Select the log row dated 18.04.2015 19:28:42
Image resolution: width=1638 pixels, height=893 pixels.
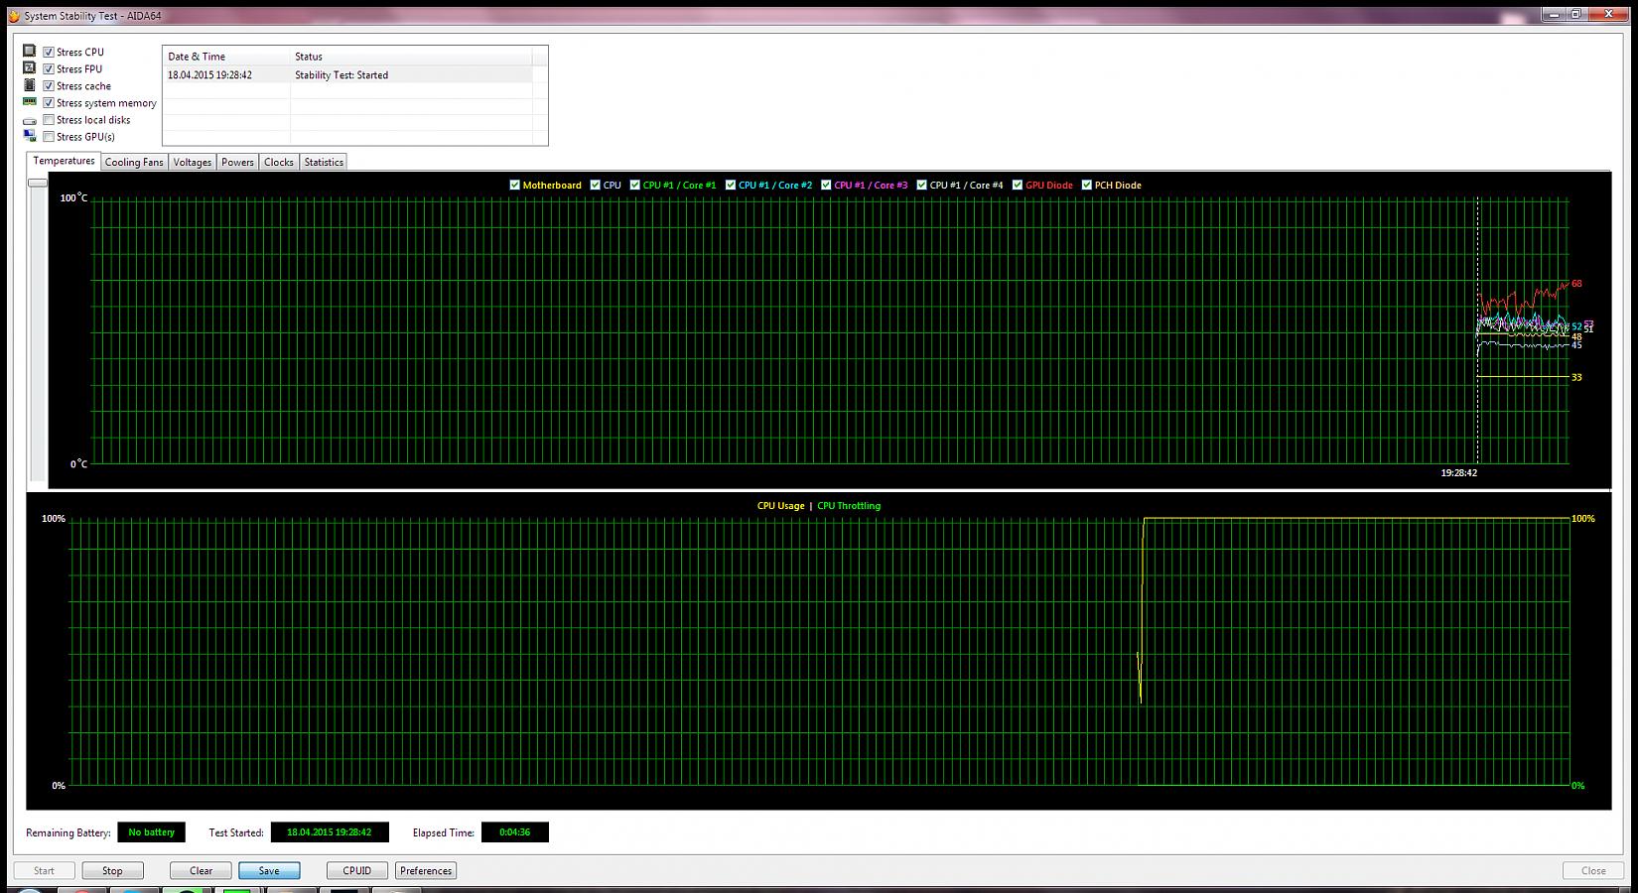pyautogui.click(x=347, y=74)
